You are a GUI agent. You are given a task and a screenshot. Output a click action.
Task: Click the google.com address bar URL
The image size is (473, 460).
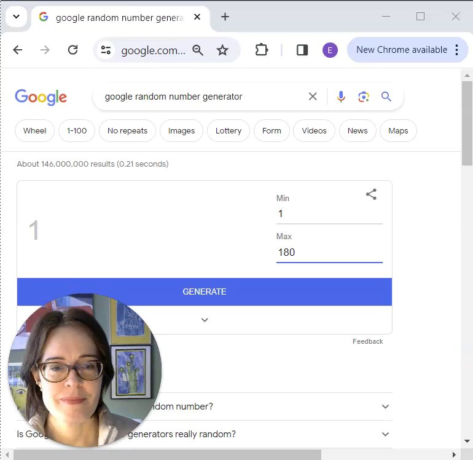pos(153,50)
